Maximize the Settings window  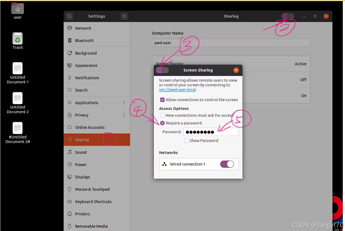pyautogui.click(x=315, y=16)
